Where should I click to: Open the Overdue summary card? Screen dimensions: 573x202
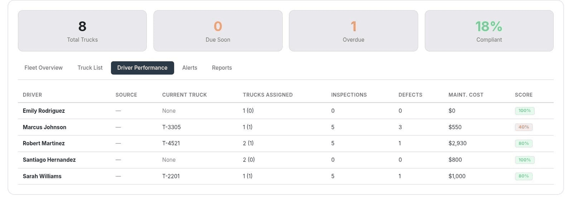[353, 31]
